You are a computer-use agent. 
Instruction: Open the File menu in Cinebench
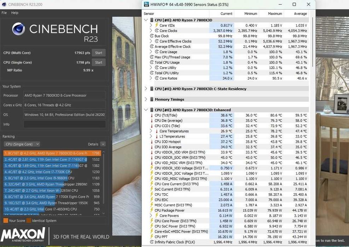(x=4, y=13)
